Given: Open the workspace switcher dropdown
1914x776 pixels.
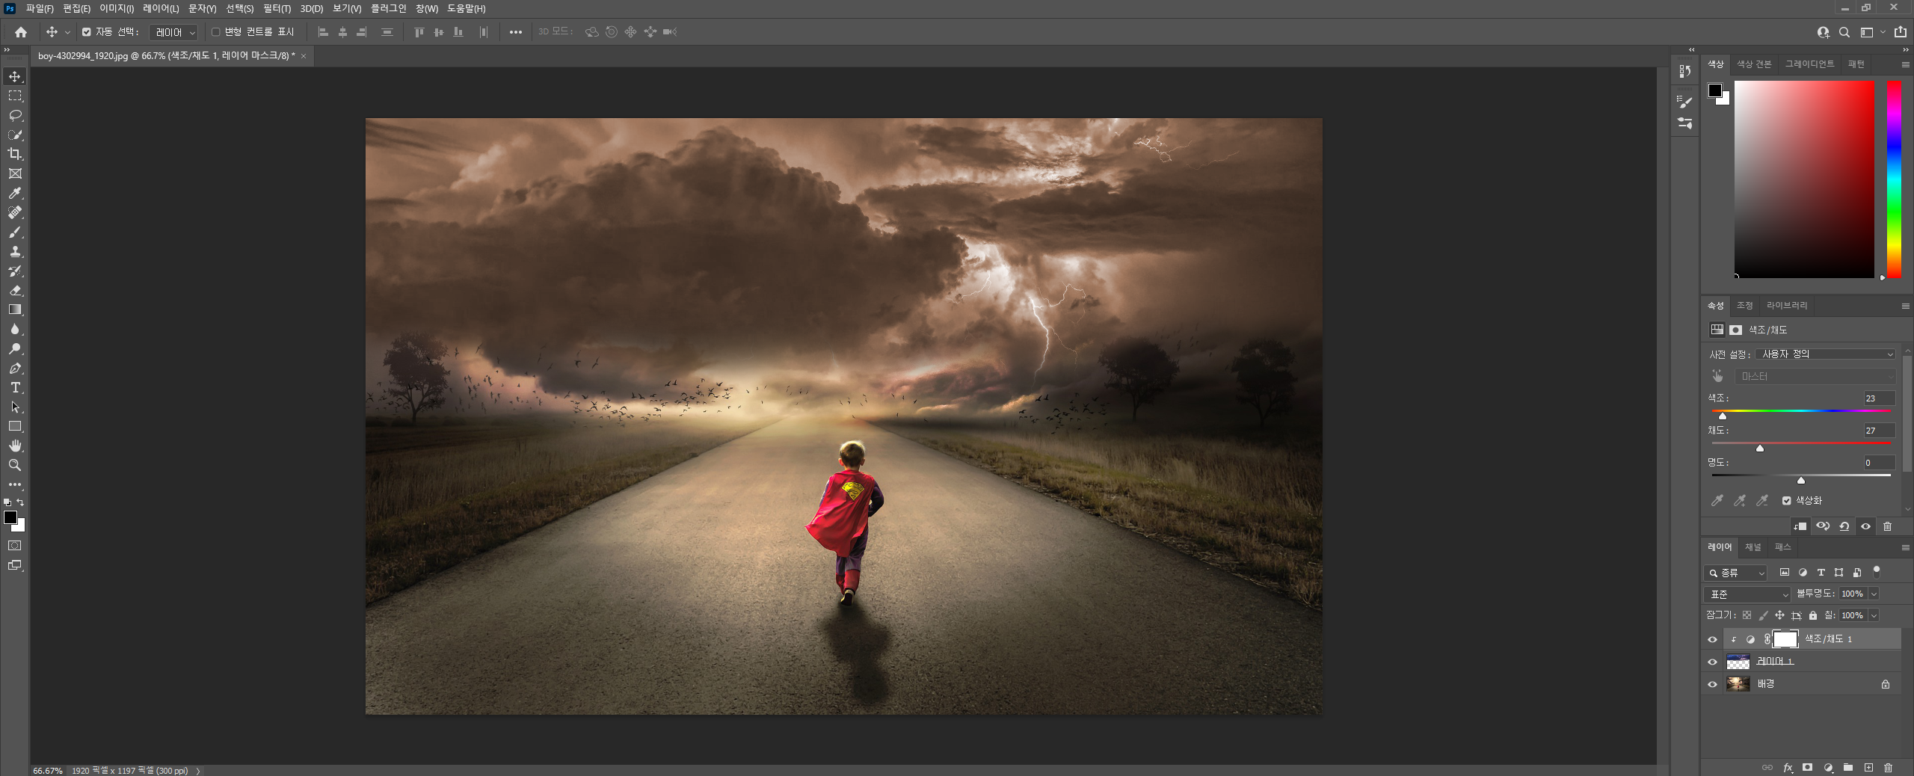Looking at the screenshot, I should (x=1871, y=32).
